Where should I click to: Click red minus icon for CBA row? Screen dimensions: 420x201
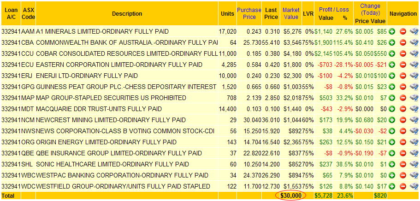(402, 43)
